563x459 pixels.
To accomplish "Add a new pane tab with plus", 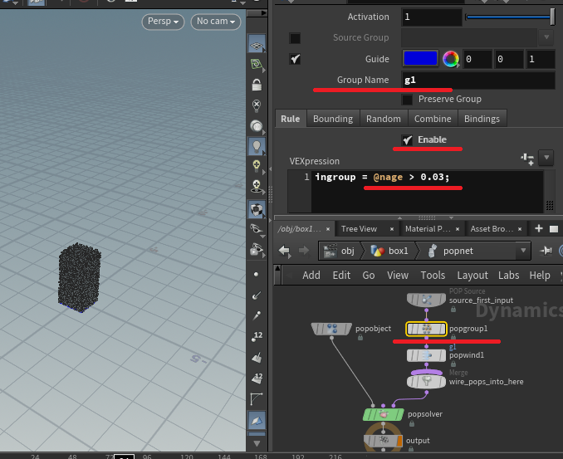I will click(x=539, y=228).
